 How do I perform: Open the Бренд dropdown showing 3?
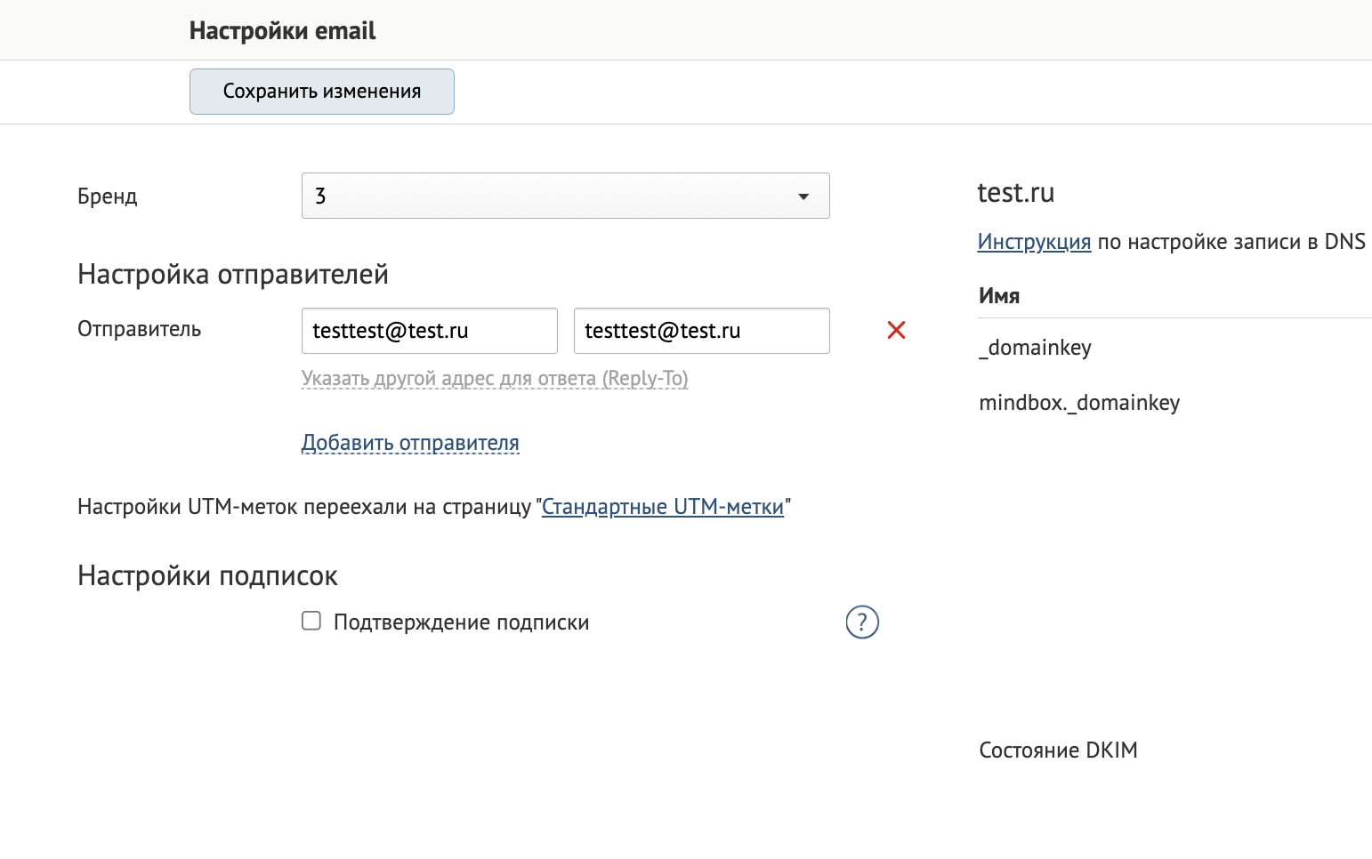click(x=565, y=196)
